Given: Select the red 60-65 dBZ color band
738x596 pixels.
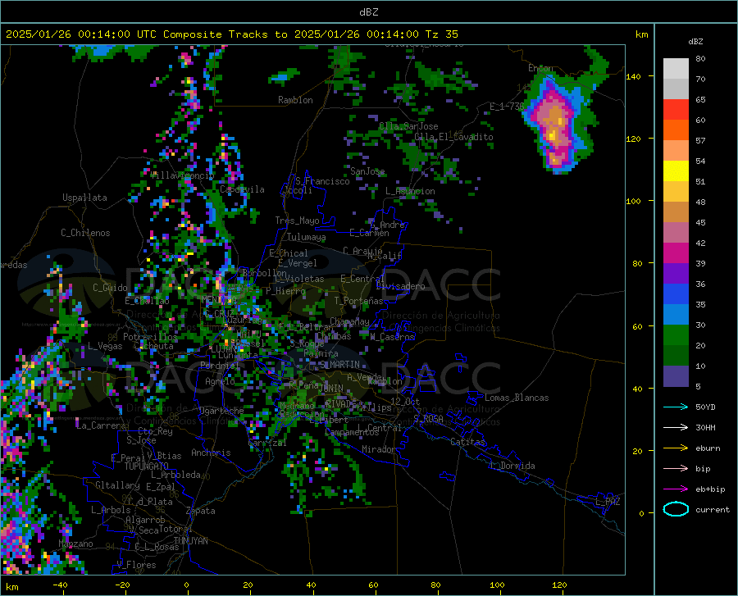Looking at the screenshot, I should (676, 110).
